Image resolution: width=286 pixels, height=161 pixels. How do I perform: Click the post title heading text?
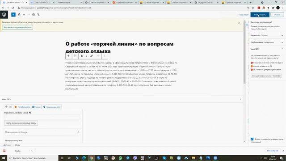119,47
